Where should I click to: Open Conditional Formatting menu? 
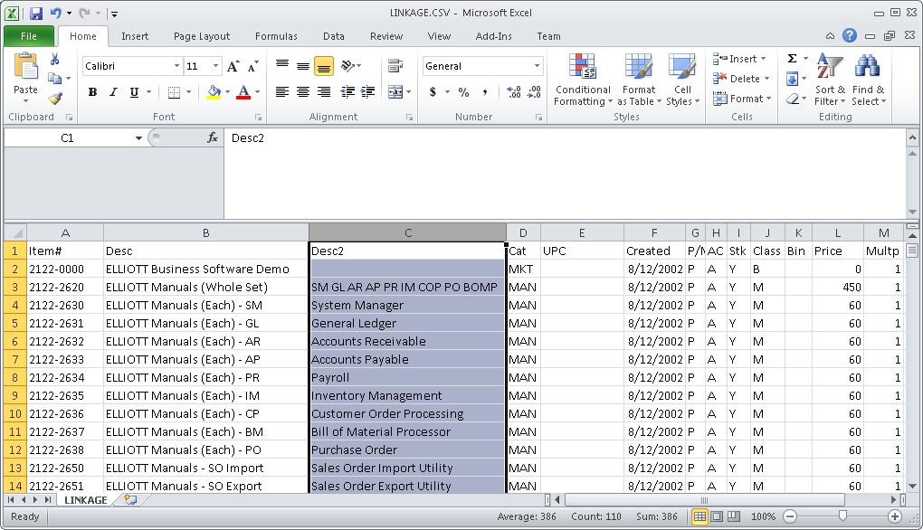[583, 80]
